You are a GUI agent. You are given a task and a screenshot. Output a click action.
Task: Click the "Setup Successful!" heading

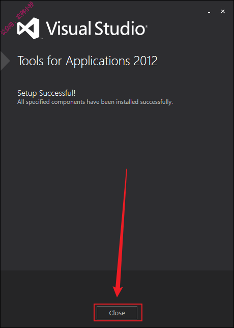(x=46, y=93)
